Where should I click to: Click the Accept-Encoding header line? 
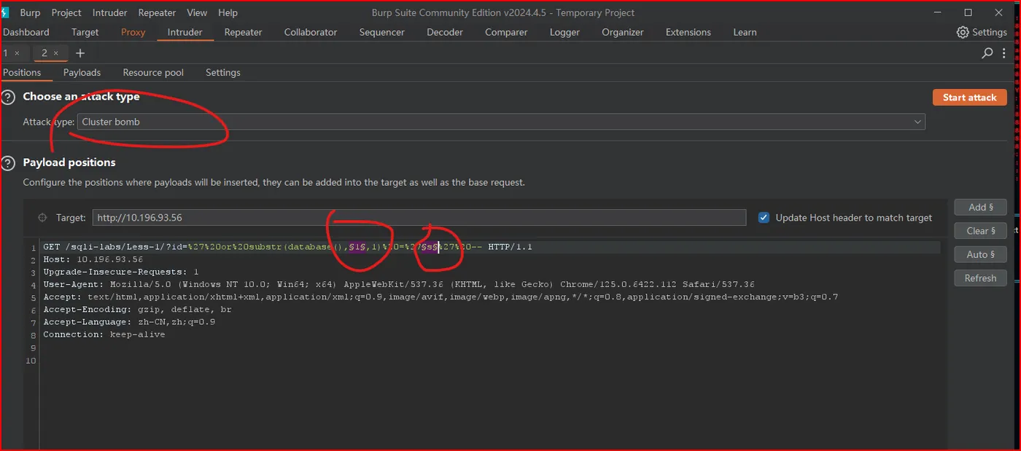pos(137,310)
